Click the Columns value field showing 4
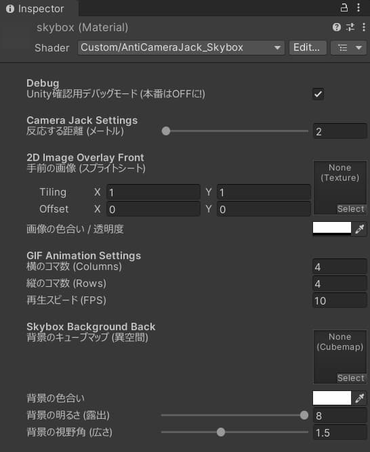 (x=340, y=267)
